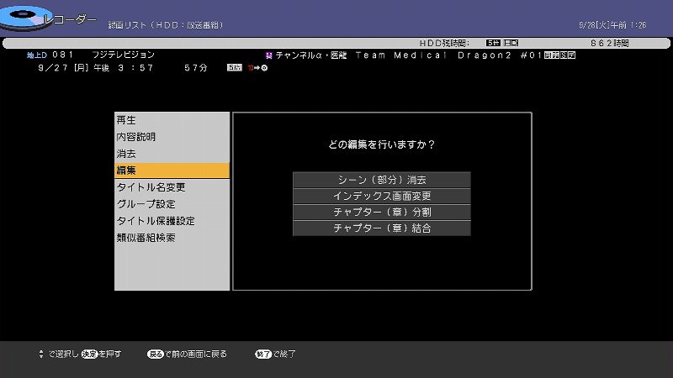The width and height of the screenshot is (673, 378).
Task: Select 再生 in the left menu
Action: click(172, 120)
